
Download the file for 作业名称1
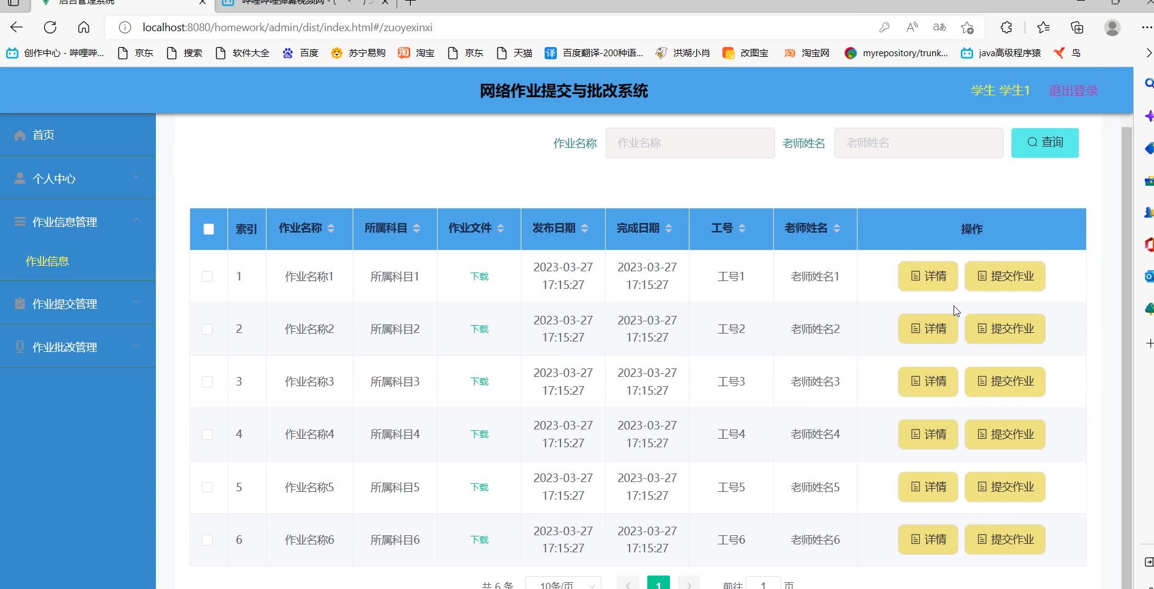point(479,276)
